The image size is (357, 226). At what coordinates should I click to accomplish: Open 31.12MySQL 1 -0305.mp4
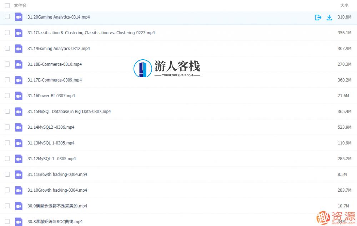(x=52, y=159)
